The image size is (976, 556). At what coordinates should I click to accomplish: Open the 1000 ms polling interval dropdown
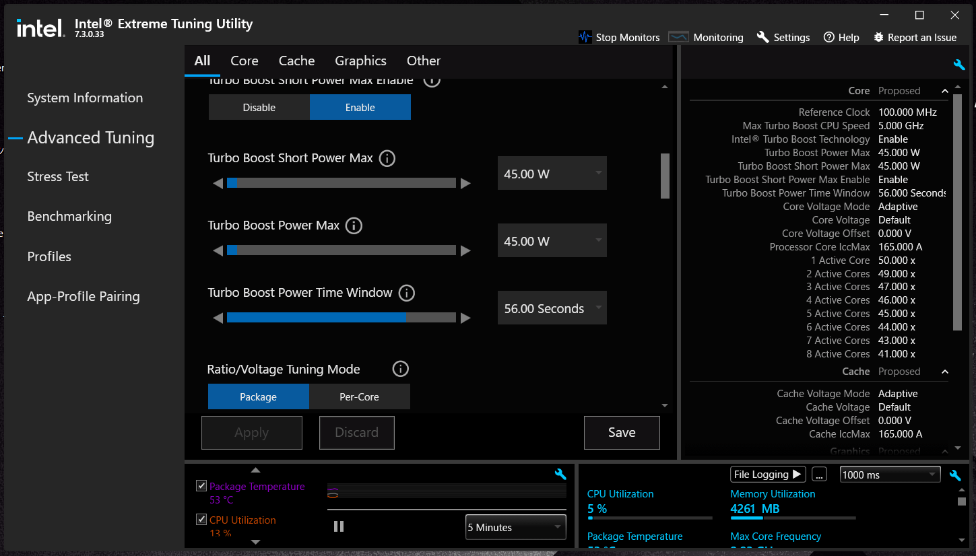pyautogui.click(x=890, y=475)
